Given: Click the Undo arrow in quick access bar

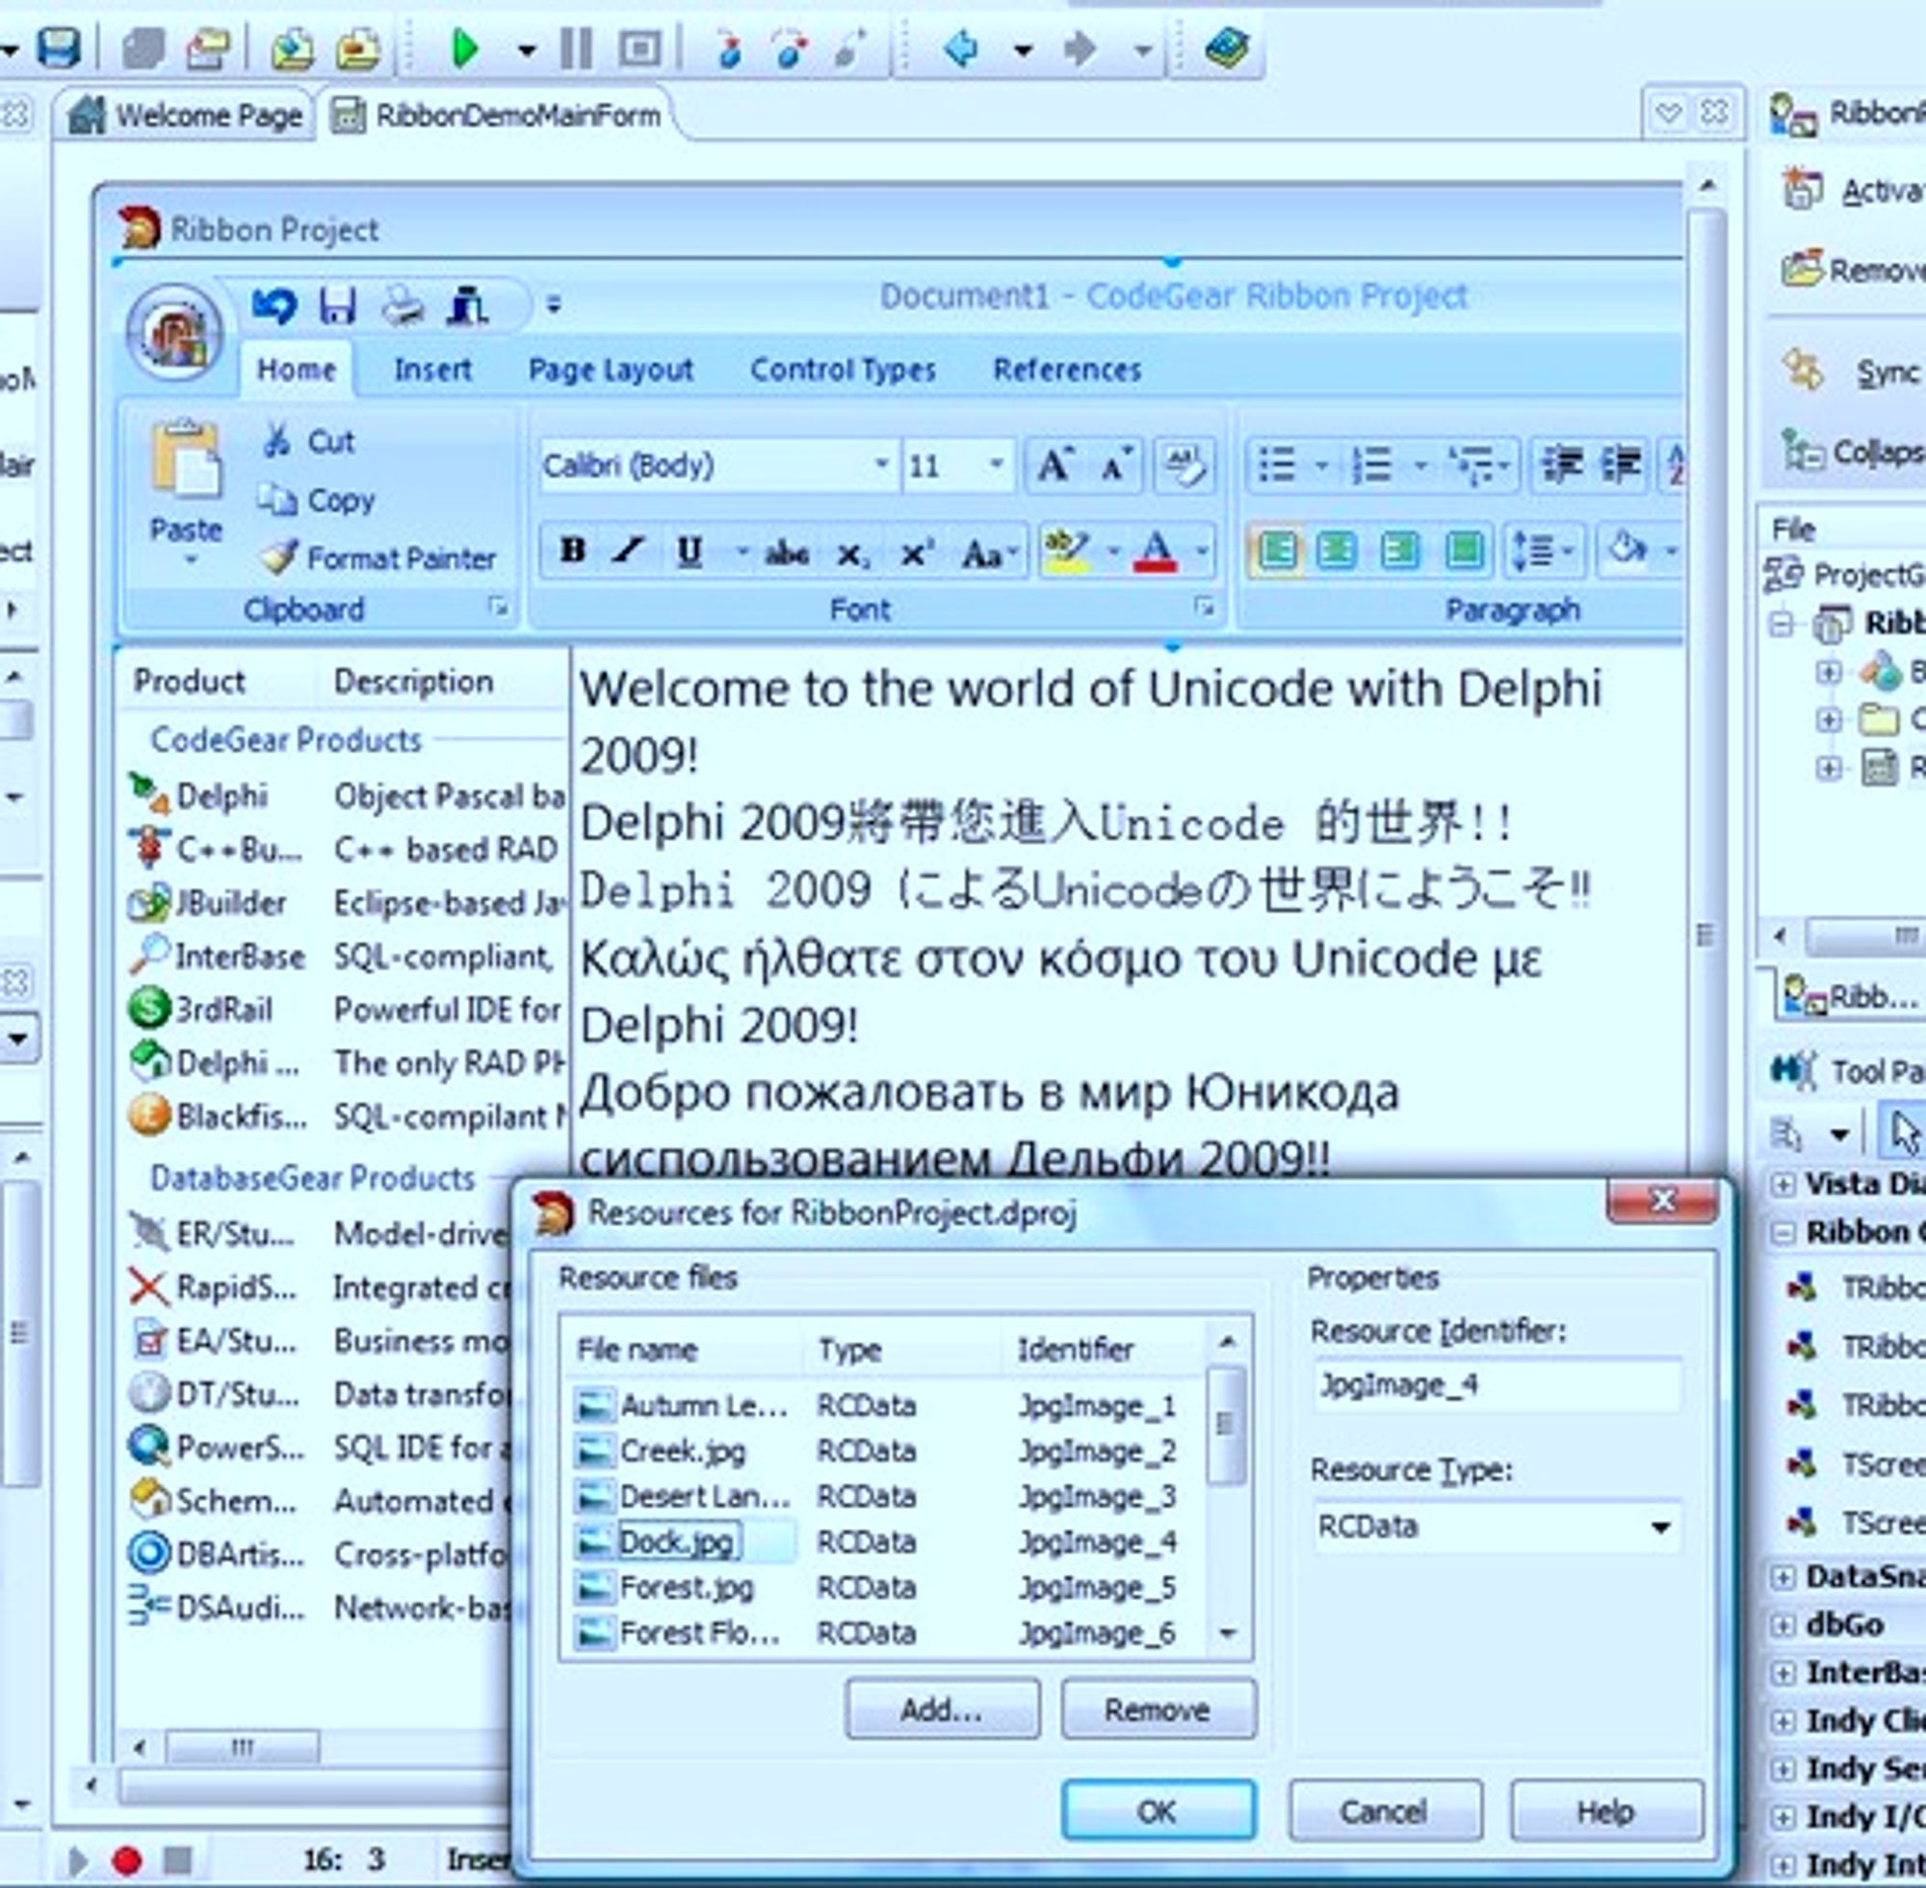Looking at the screenshot, I should point(273,305).
